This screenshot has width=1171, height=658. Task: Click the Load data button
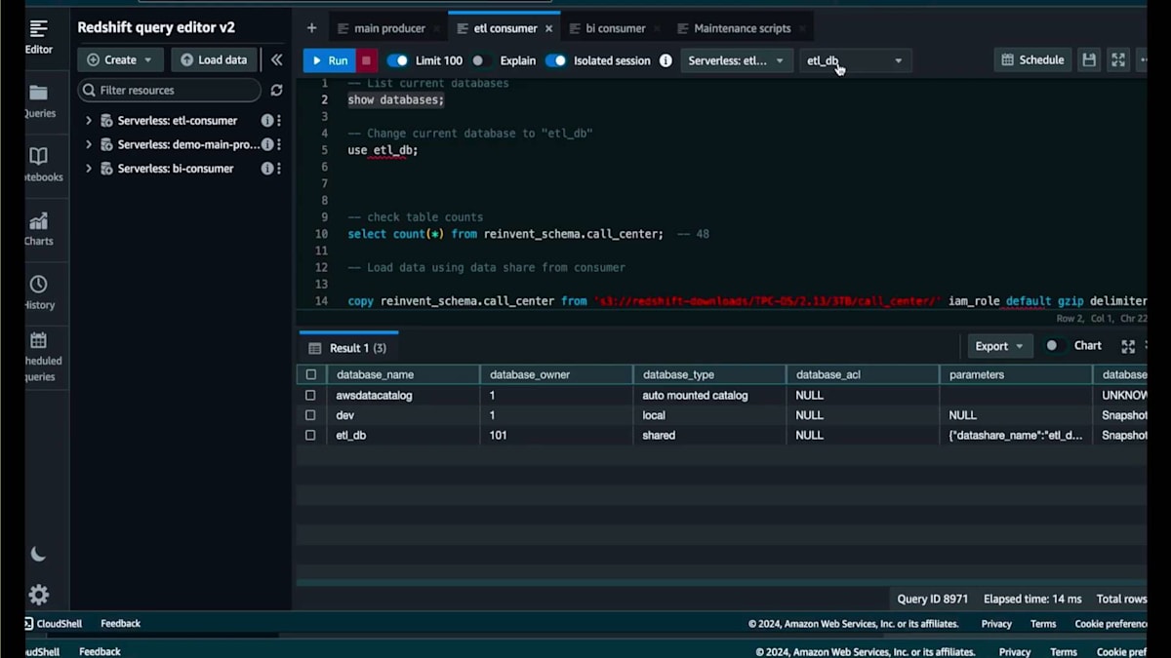point(214,59)
